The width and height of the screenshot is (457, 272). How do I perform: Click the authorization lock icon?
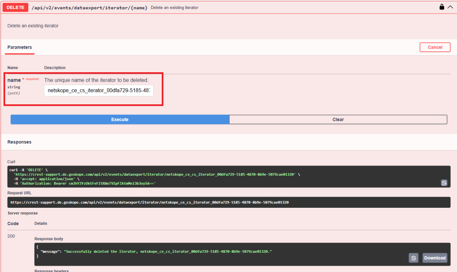(442, 7)
